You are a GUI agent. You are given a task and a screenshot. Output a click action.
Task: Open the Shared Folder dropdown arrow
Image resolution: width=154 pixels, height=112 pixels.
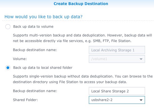click(141, 100)
